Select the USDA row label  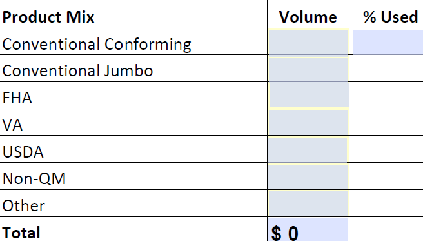click(23, 152)
